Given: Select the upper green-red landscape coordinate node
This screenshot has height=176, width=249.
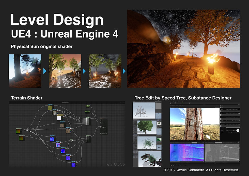Looking at the screenshot, I should pos(19,131).
